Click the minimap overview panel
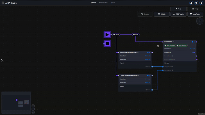The height and width of the screenshot is (115, 205). (16, 103)
